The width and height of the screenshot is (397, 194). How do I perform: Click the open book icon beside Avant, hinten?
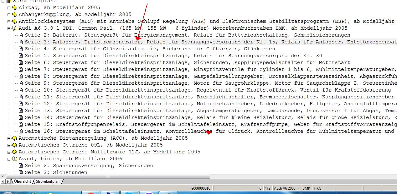[14, 159]
